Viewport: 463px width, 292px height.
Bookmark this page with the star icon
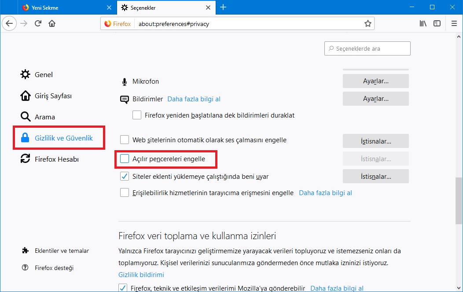click(x=367, y=24)
